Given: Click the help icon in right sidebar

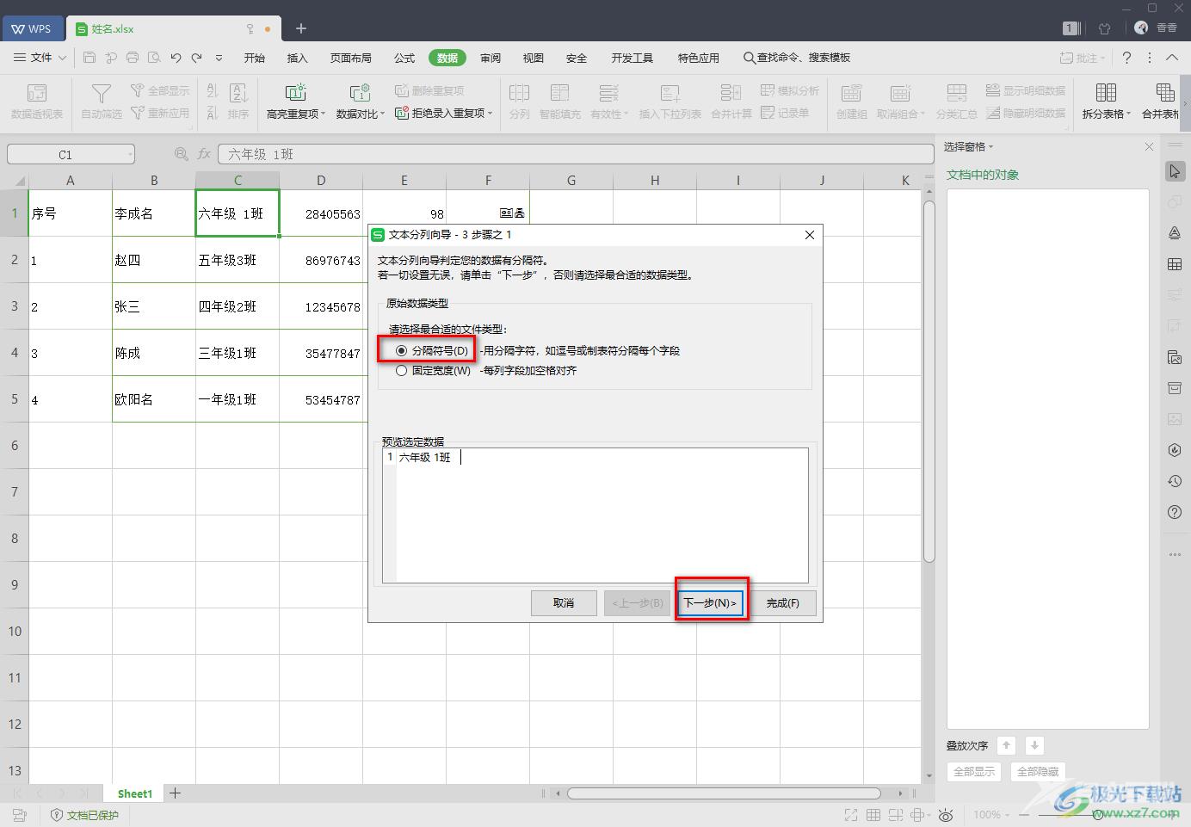Looking at the screenshot, I should [x=1175, y=512].
